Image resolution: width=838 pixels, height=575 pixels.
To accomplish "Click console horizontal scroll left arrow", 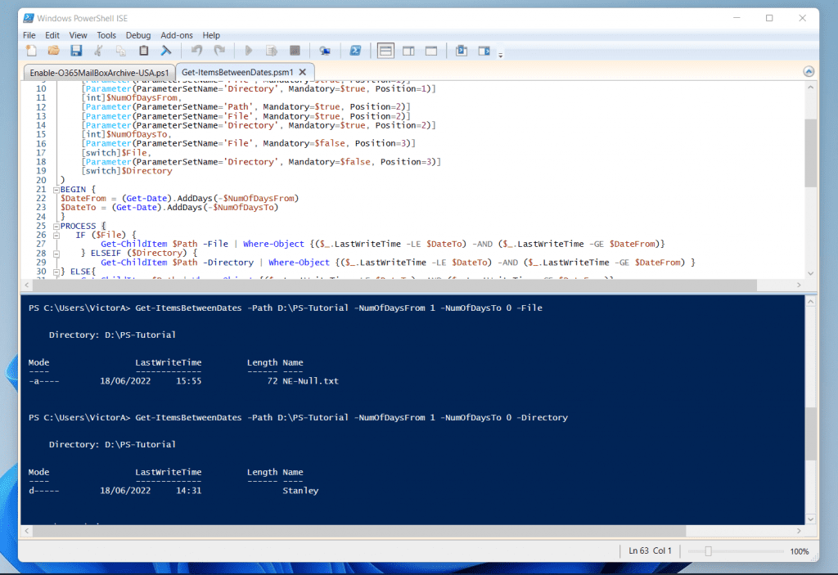I will 27,531.
